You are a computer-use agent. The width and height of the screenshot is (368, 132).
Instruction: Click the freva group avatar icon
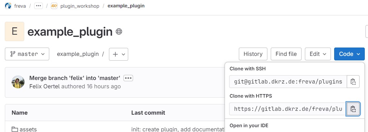click(x=8, y=6)
